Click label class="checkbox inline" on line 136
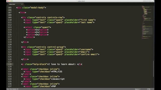This screenshot has height=90, width=161. point(40,84)
